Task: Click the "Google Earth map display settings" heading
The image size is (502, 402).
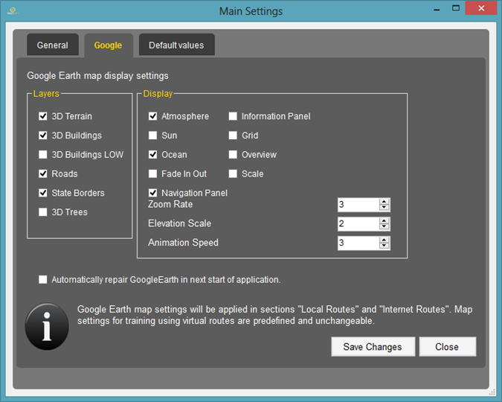Action: [x=97, y=76]
